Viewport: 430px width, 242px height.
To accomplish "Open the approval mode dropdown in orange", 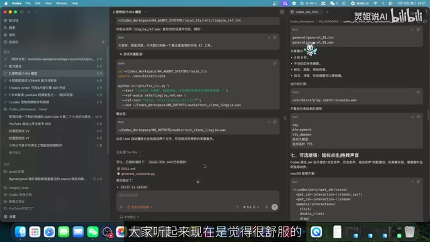I will 140,207.
